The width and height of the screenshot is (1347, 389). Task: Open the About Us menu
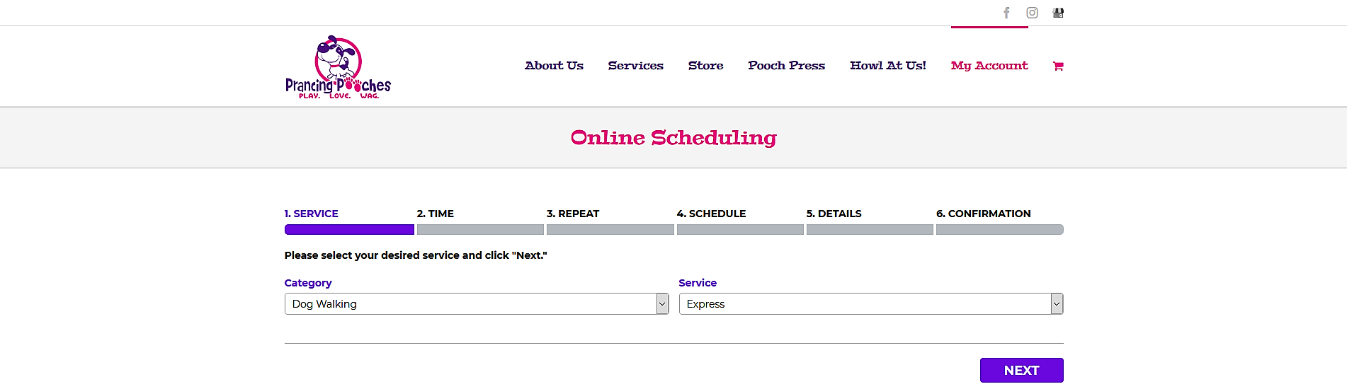click(x=554, y=65)
